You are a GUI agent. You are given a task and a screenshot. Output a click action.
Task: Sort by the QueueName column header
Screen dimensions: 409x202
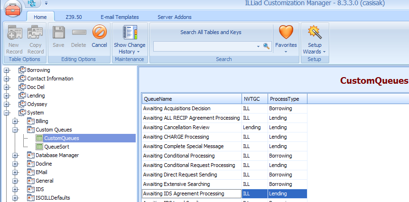192,99
